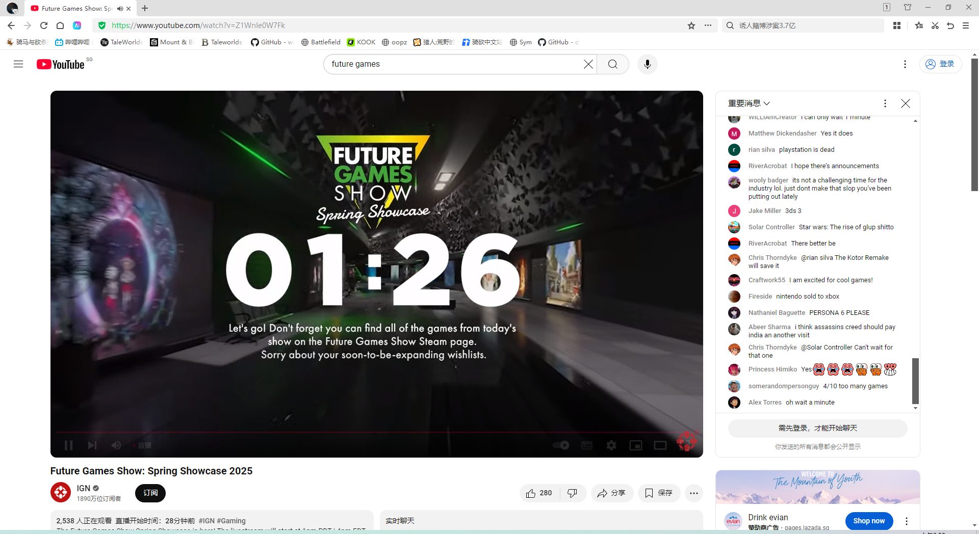Open browser apps grid icon
The height and width of the screenshot is (534, 979).
[x=897, y=25]
